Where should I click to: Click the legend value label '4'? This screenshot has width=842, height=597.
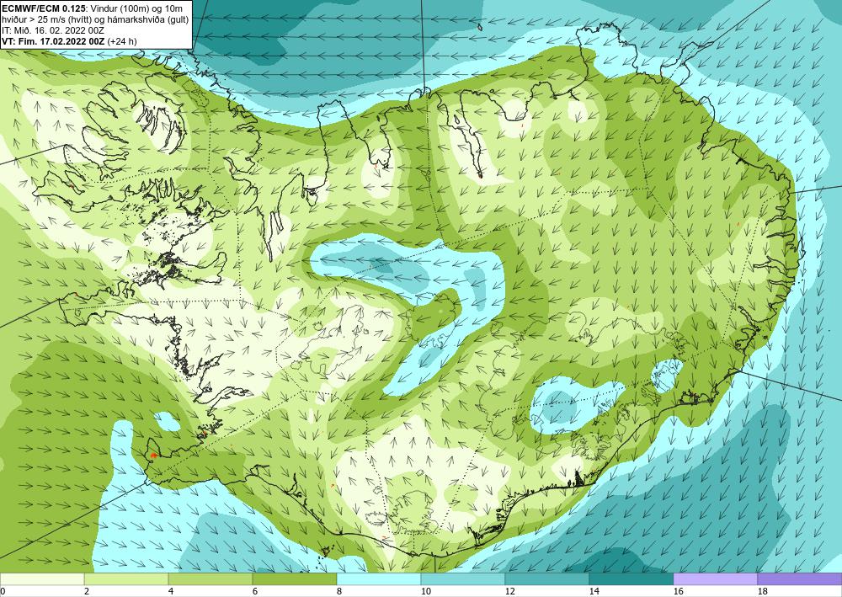(171, 592)
